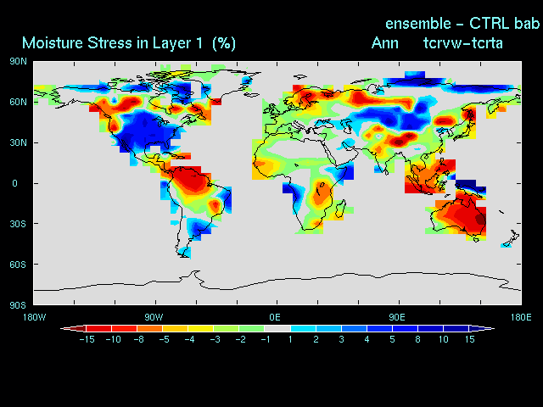Click the 30N latitude axis label
Image resolution: width=543 pixels, height=407 pixels.
(x=18, y=142)
